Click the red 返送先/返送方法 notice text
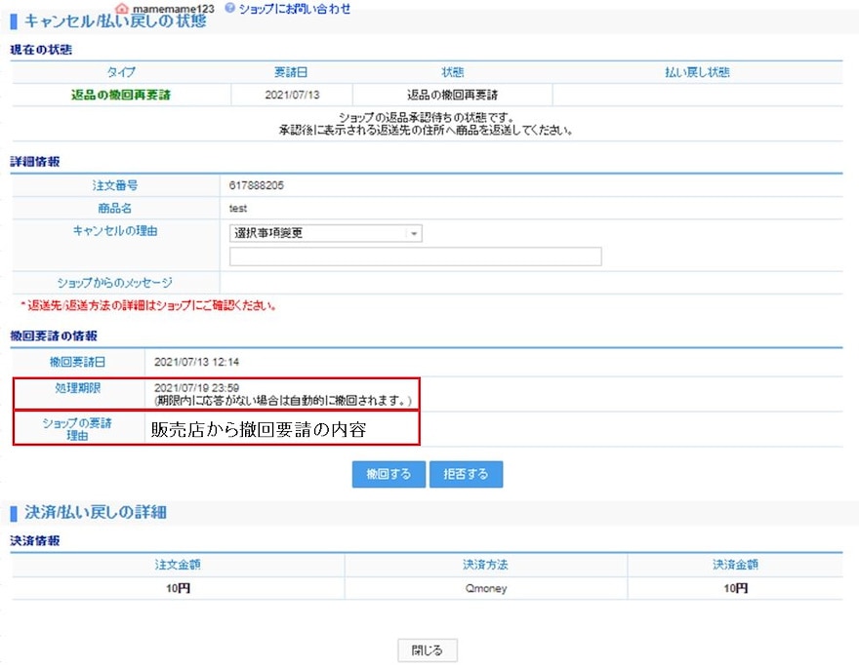This screenshot has width=859, height=668. [x=146, y=305]
